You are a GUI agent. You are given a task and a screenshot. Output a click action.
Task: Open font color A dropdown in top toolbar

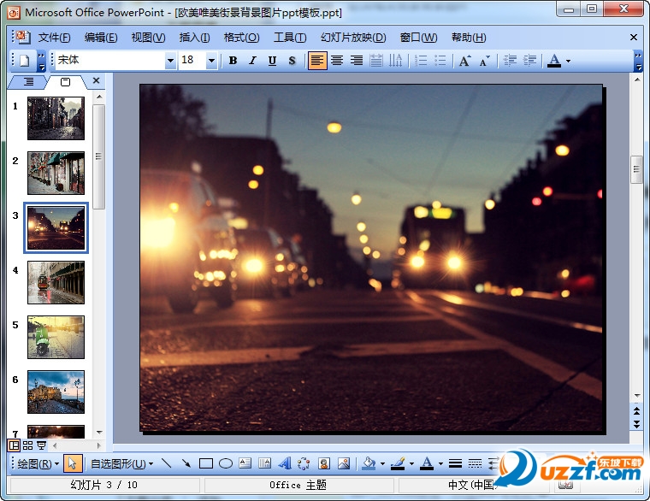tap(568, 61)
